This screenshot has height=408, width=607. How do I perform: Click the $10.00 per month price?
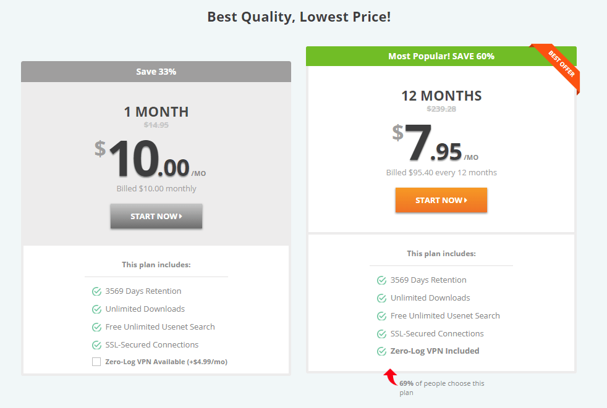pos(150,159)
